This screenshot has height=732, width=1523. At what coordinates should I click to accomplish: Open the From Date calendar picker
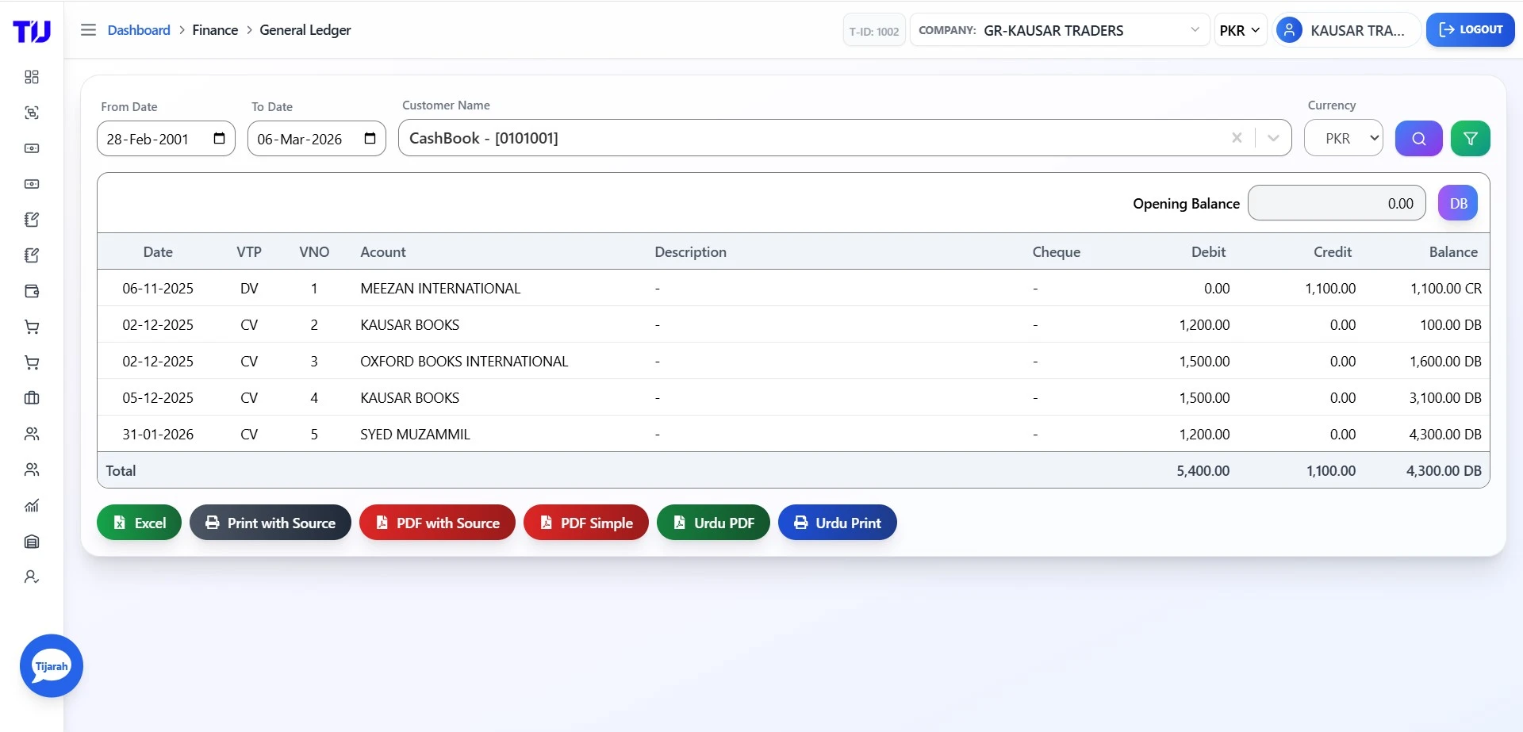coord(219,138)
